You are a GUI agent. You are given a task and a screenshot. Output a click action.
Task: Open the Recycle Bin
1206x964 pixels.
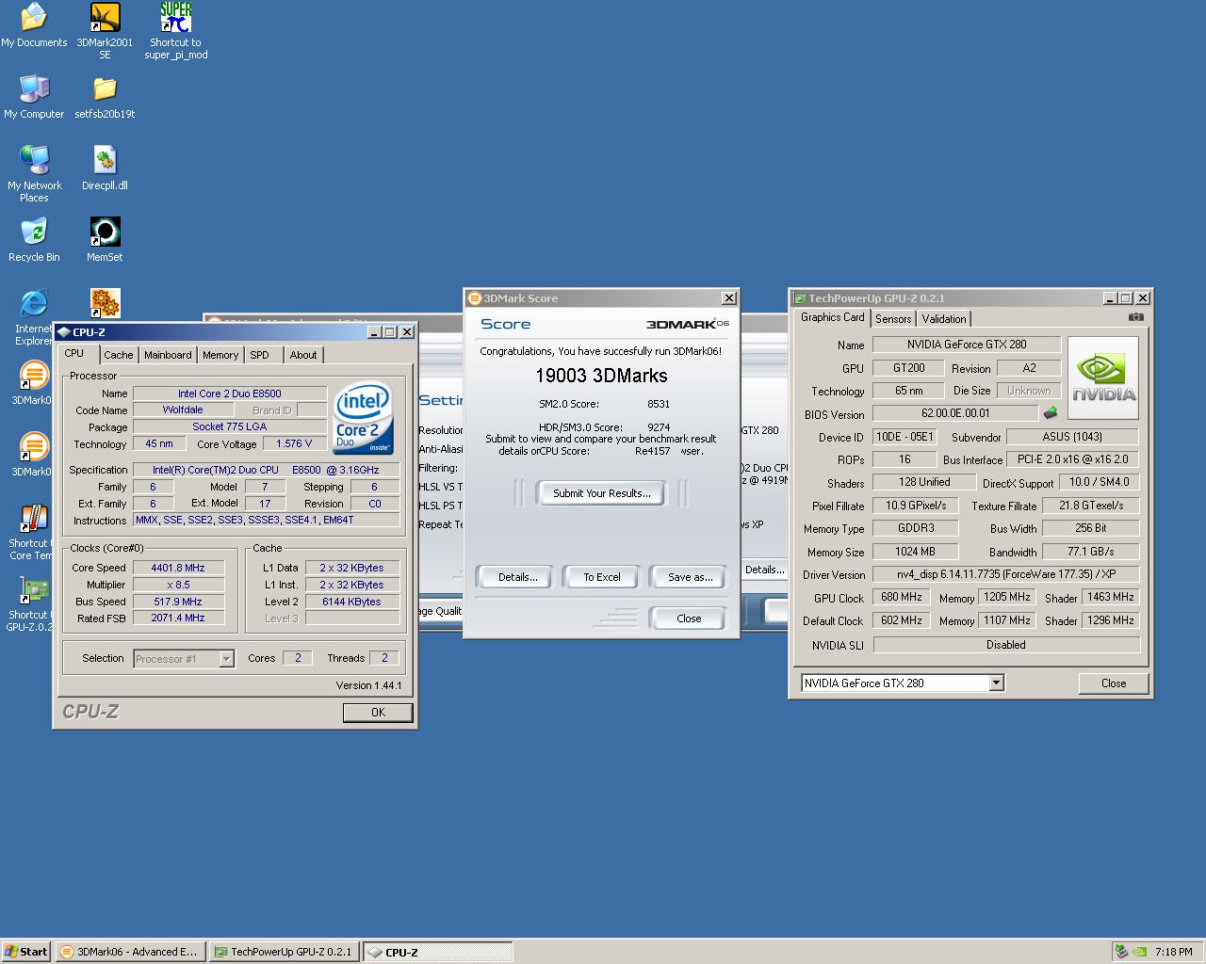pos(34,240)
